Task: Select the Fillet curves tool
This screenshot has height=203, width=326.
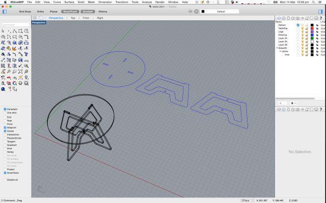Action: (26, 37)
